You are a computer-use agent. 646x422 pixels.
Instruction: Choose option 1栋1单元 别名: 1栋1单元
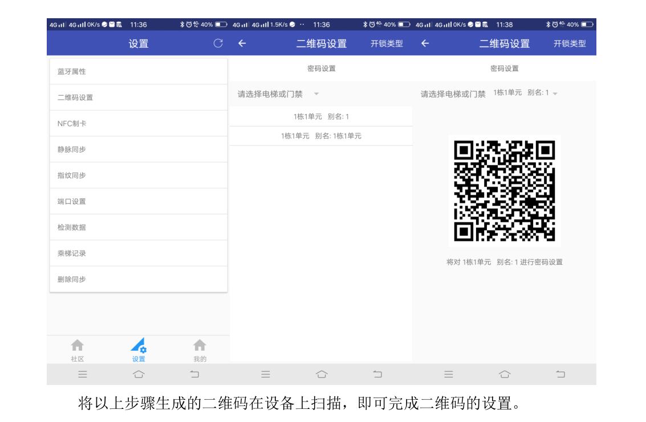coord(322,136)
